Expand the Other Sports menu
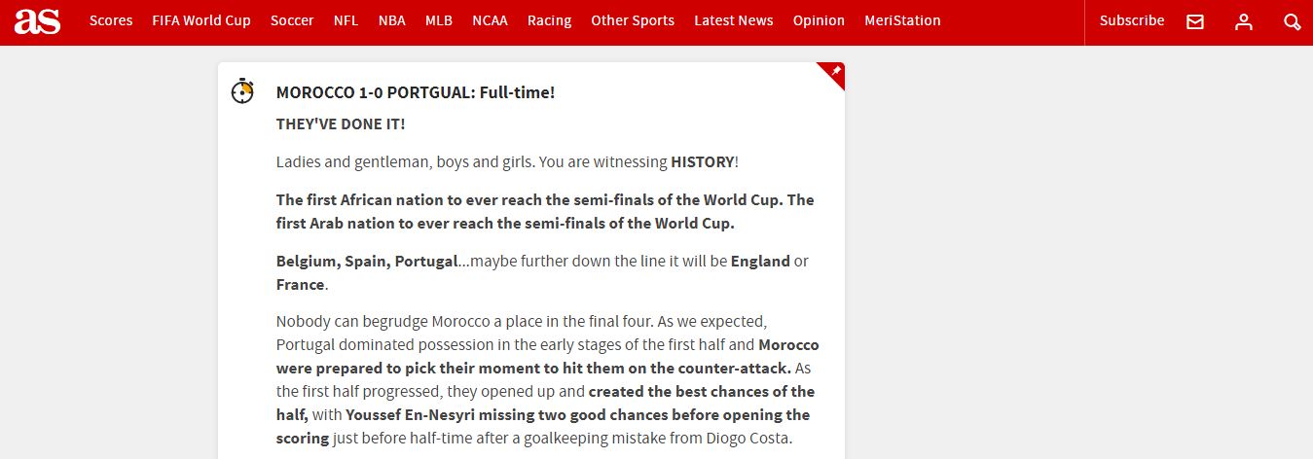This screenshot has width=1313, height=459. 633,20
